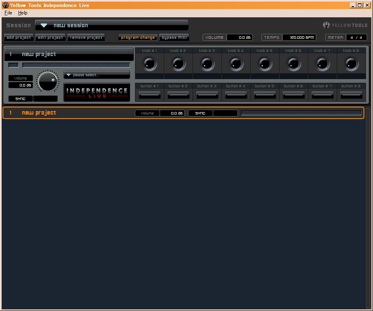Click the project Volume 0.0 dB field

pyautogui.click(x=21, y=85)
